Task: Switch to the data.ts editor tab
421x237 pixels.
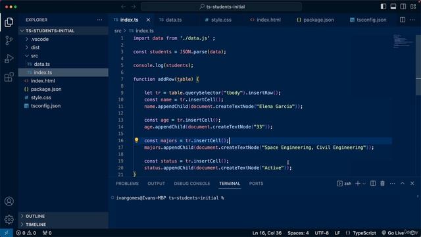Action: pyautogui.click(x=170, y=20)
